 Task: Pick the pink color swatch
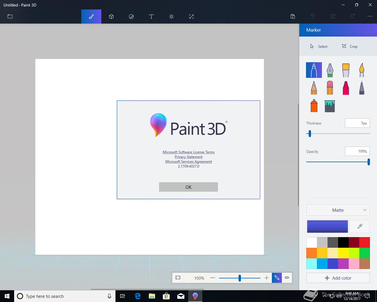coord(354,264)
